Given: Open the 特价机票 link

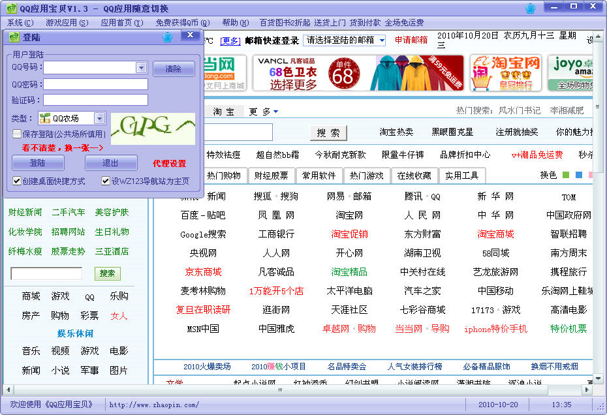Looking at the screenshot, I should point(568,329).
